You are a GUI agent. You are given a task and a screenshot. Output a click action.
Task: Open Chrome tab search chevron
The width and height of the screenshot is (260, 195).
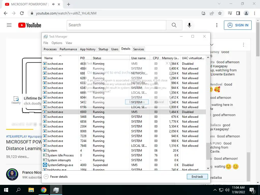click(x=219, y=4)
